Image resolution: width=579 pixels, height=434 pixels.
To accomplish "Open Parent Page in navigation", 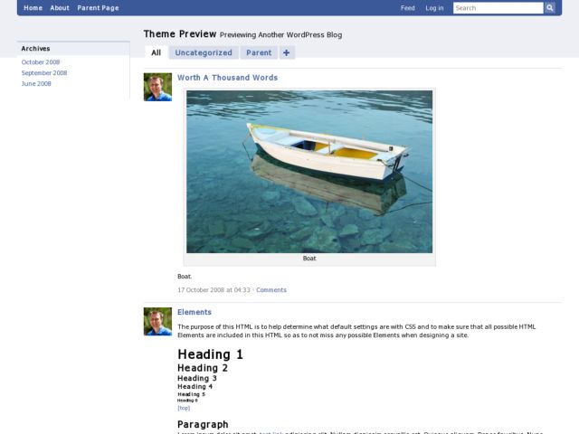I will coord(99,8).
